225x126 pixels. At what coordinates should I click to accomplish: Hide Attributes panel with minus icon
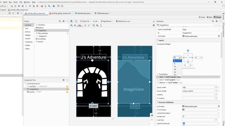pyautogui.click(x=220, y=21)
